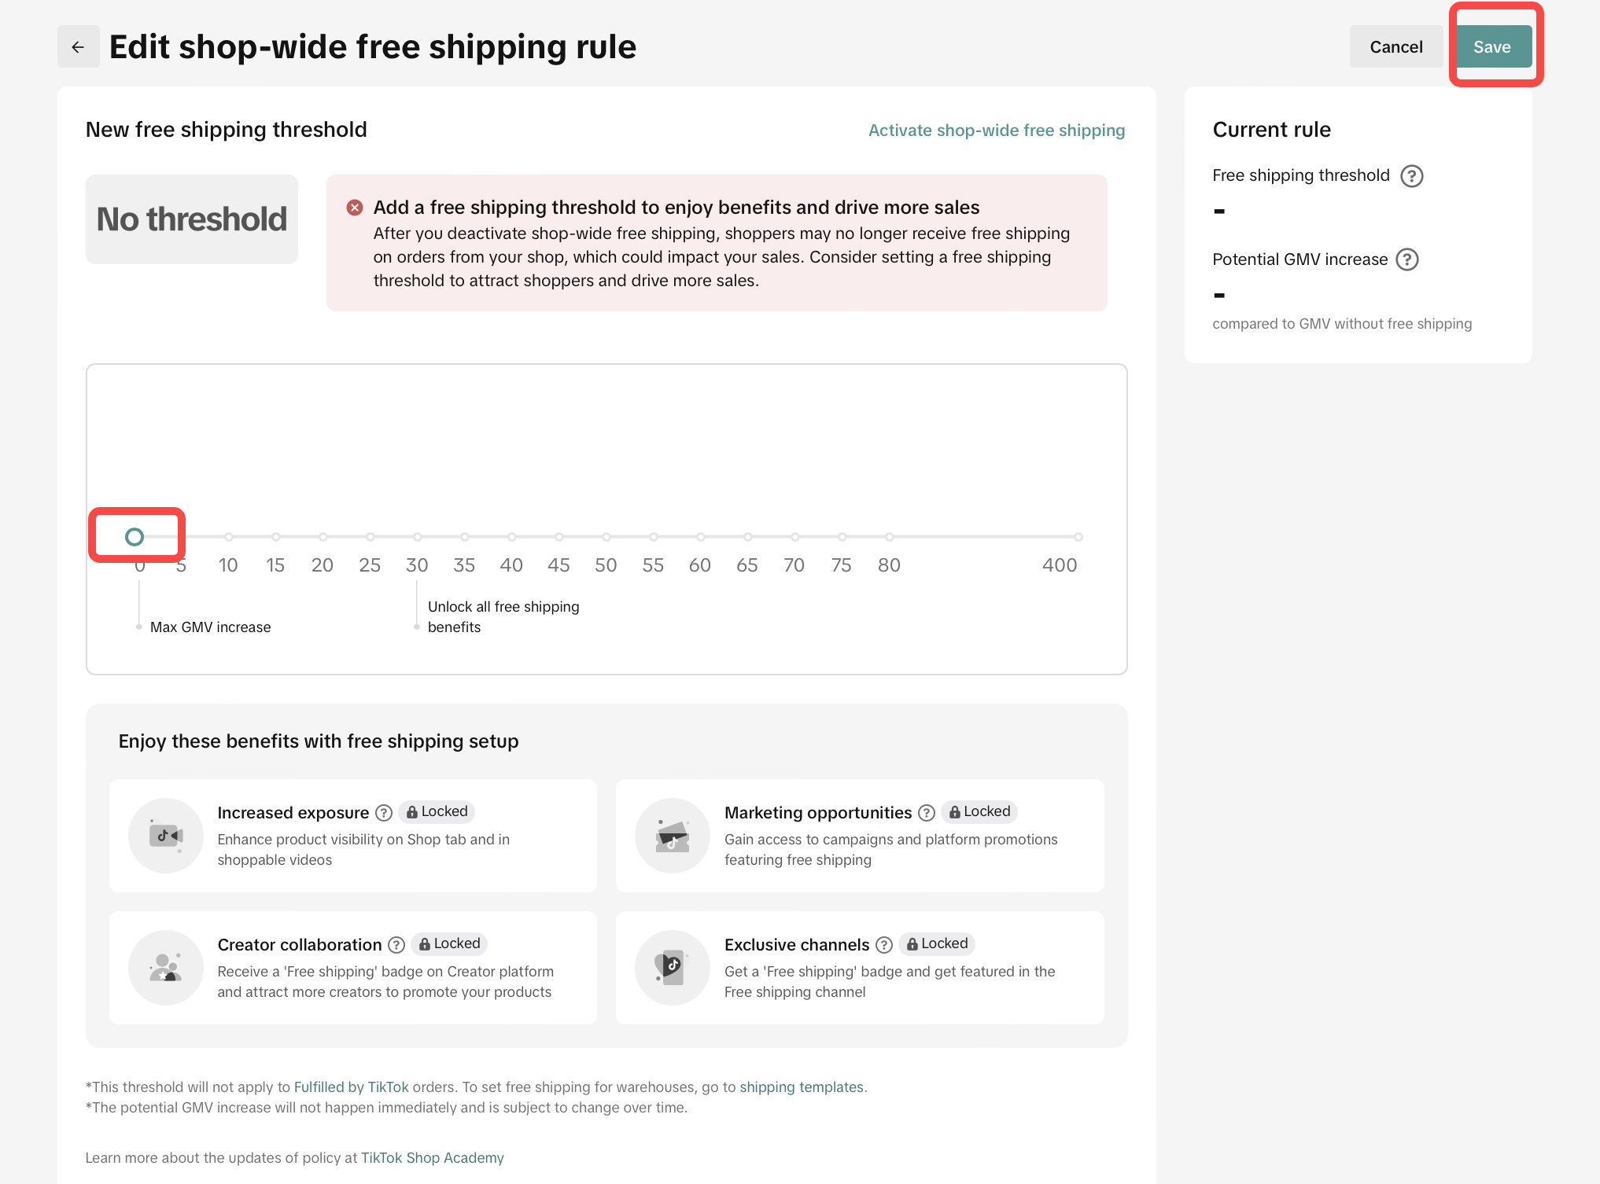Click help icon beside Free shipping threshold
The image size is (1600, 1184).
pyautogui.click(x=1412, y=176)
